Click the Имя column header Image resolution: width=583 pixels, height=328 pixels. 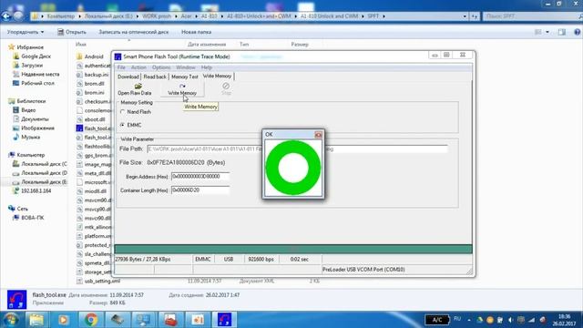pos(81,45)
